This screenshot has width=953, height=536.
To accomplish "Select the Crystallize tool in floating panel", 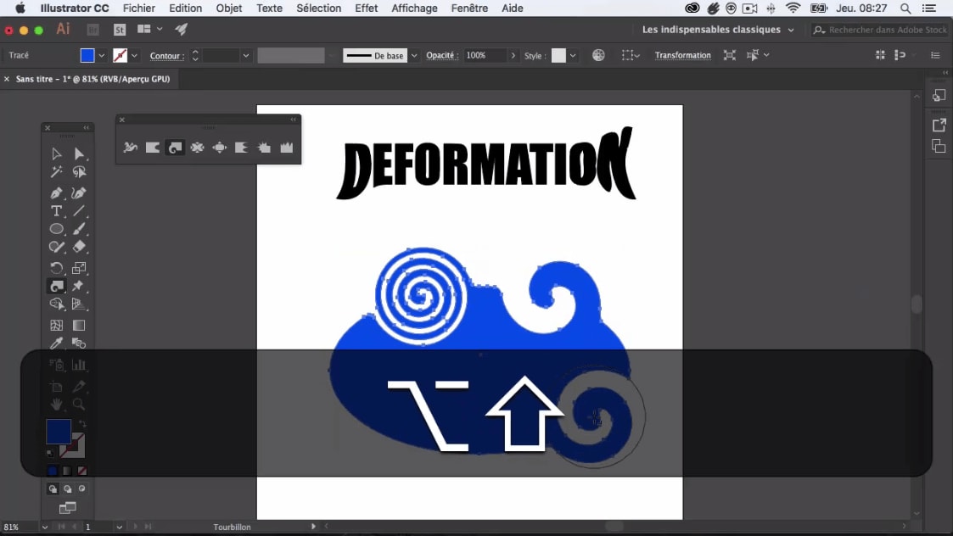I will click(x=264, y=148).
